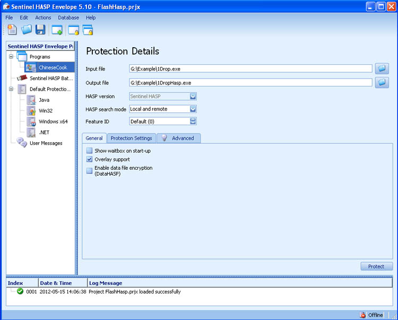Click the Win32 settings icon
Image resolution: width=398 pixels, height=320 pixels.
[31, 110]
